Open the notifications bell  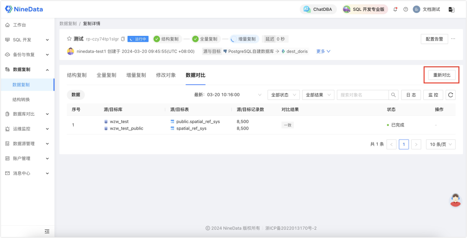tap(396, 10)
